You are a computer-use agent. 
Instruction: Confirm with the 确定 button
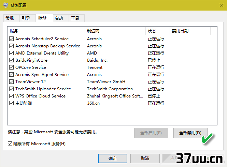click(x=113, y=158)
